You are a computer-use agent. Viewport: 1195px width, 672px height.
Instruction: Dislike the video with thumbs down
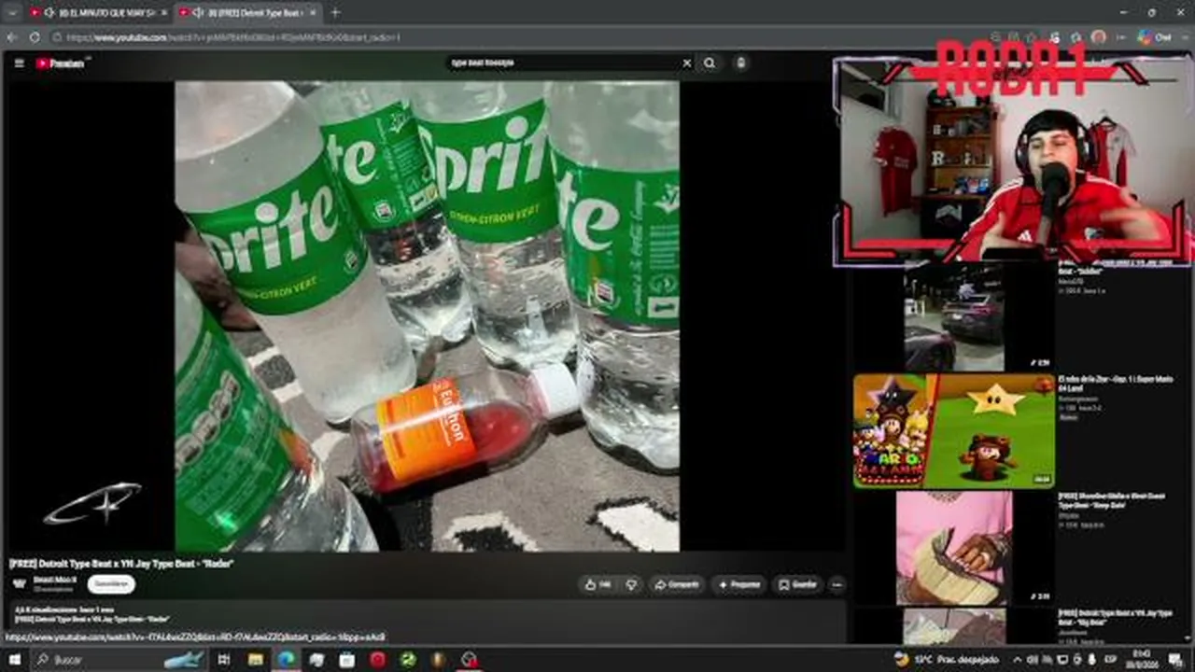tap(631, 585)
